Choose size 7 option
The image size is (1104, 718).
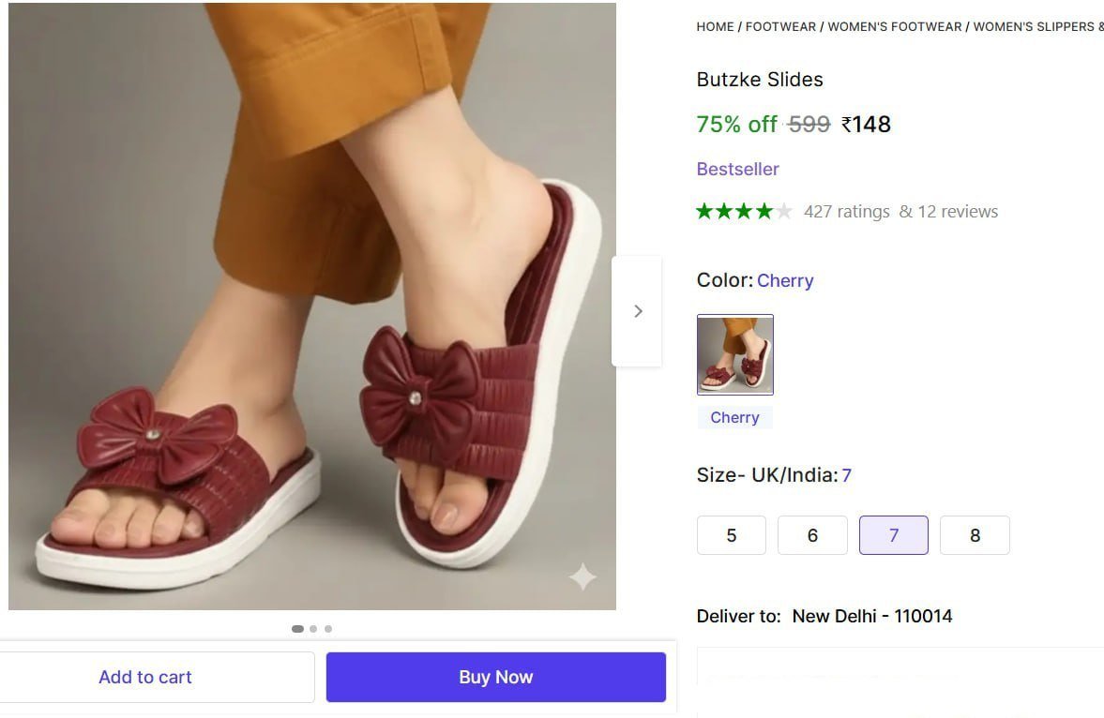(893, 535)
